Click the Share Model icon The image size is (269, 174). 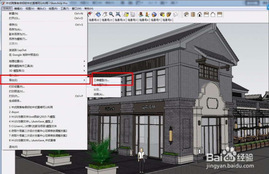tap(169, 14)
